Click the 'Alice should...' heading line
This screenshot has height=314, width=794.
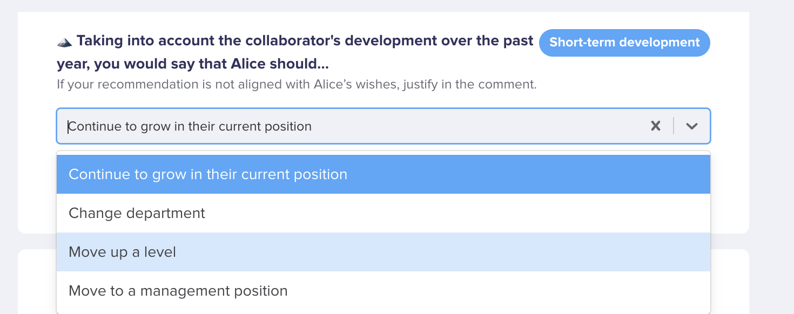[x=193, y=64]
